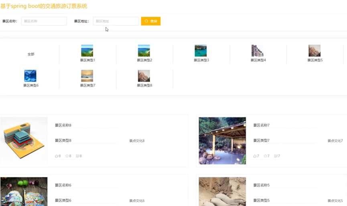Image resolution: width=347 pixels, height=206 pixels.
Task: Select 景区类型2 category thumbnail
Action: (144, 51)
